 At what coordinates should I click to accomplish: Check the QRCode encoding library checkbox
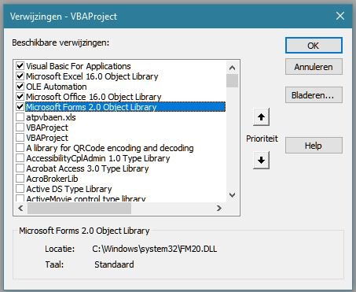pos(20,148)
